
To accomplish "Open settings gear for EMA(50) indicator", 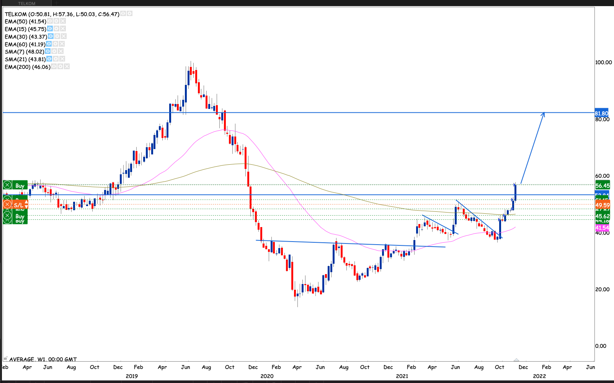I will point(56,21).
